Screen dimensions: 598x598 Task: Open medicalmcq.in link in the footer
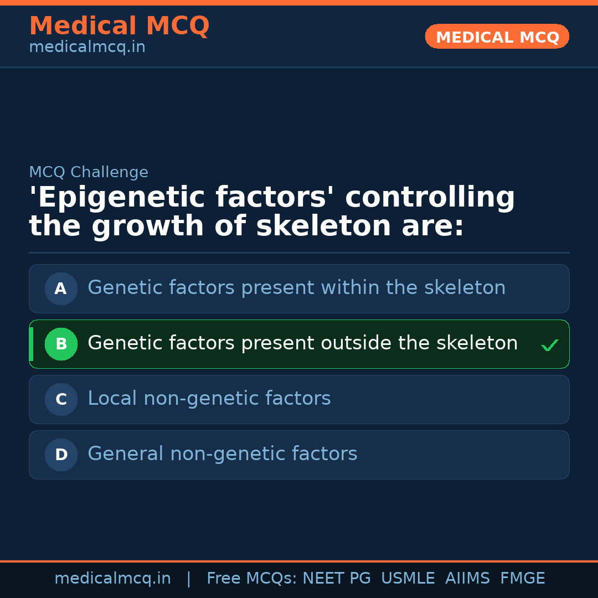click(x=112, y=579)
